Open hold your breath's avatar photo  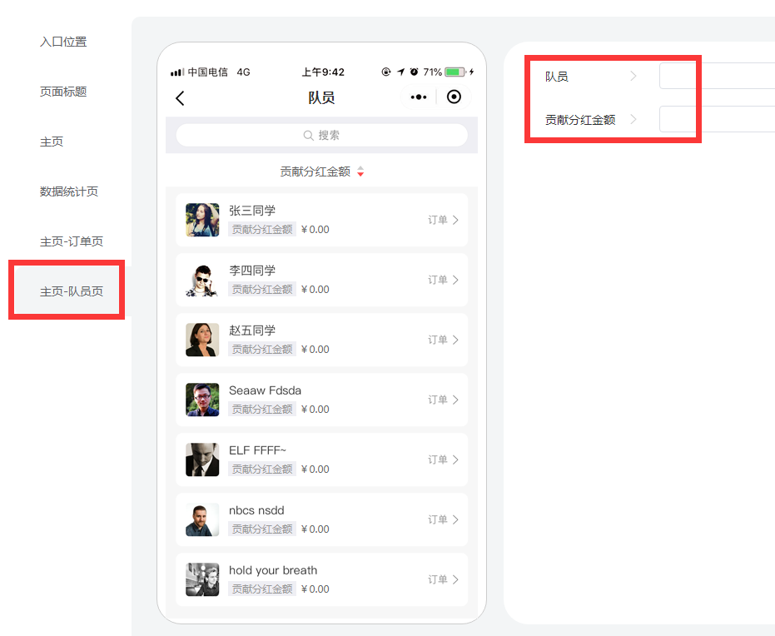[x=202, y=579]
